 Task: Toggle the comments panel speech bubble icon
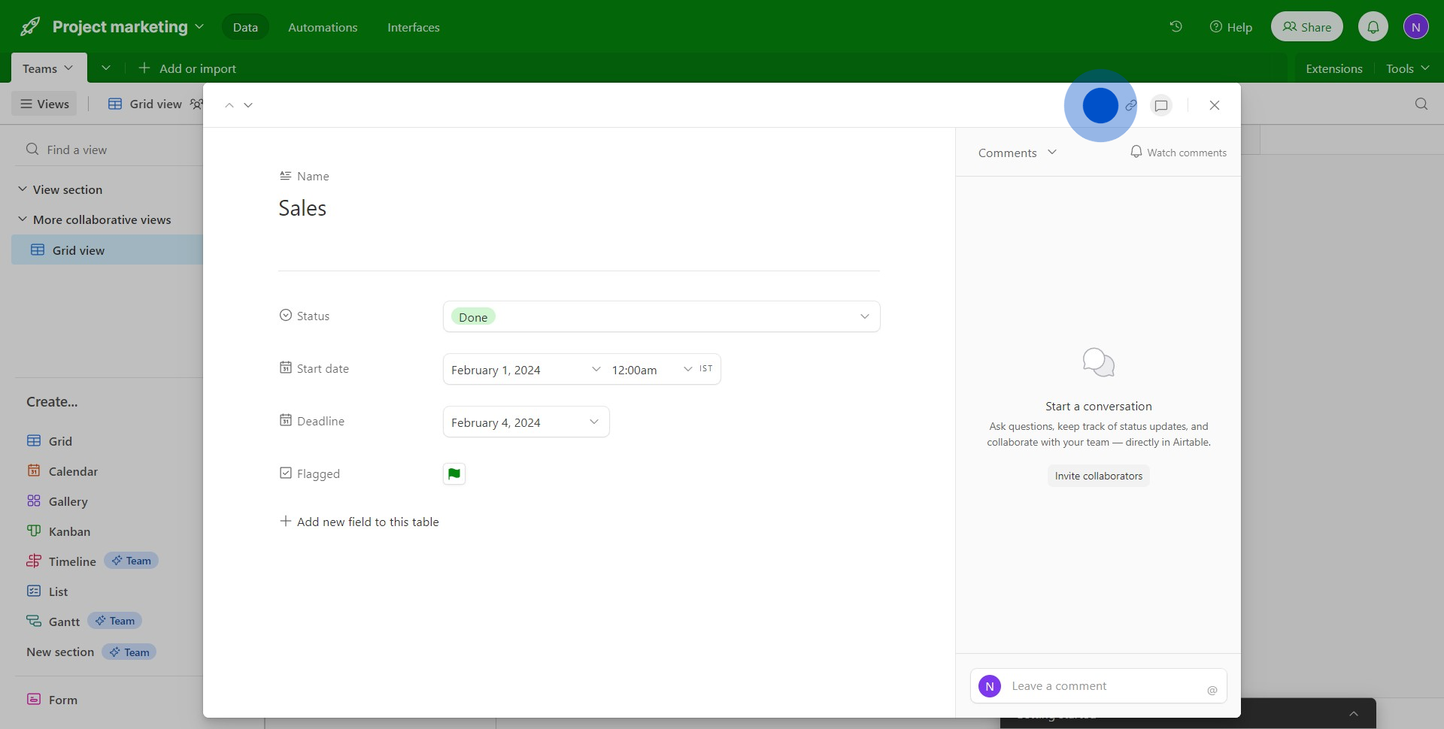point(1161,106)
